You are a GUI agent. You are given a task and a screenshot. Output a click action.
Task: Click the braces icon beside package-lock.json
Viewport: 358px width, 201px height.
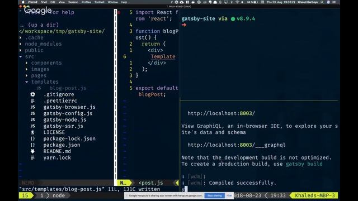pos(32,138)
